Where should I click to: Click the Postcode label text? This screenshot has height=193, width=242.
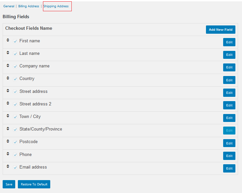(x=28, y=142)
